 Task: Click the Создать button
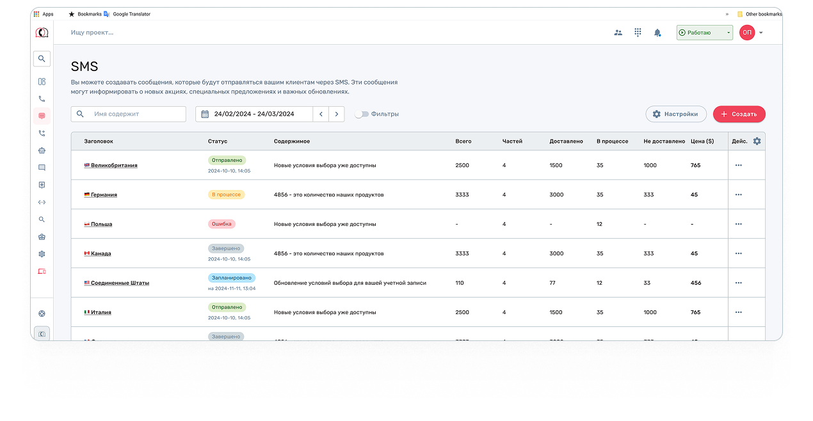click(739, 115)
